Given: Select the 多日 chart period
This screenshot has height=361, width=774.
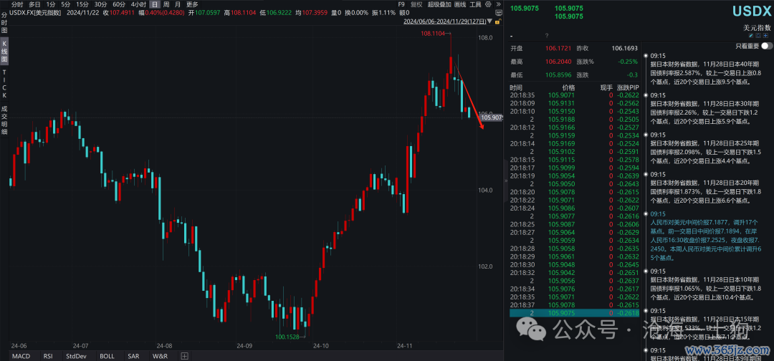Looking at the screenshot, I should 34,4.
